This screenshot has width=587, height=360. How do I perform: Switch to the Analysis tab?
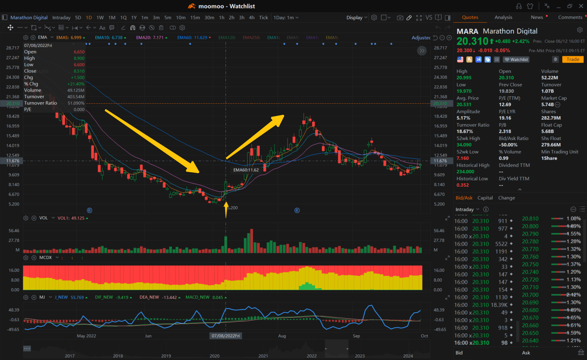tap(503, 17)
